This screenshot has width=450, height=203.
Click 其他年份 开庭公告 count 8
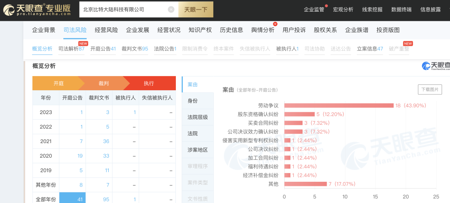pos(82,185)
